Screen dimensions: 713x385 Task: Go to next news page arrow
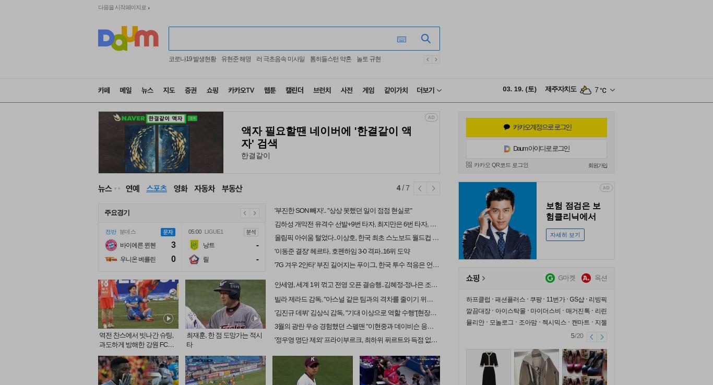[433, 188]
